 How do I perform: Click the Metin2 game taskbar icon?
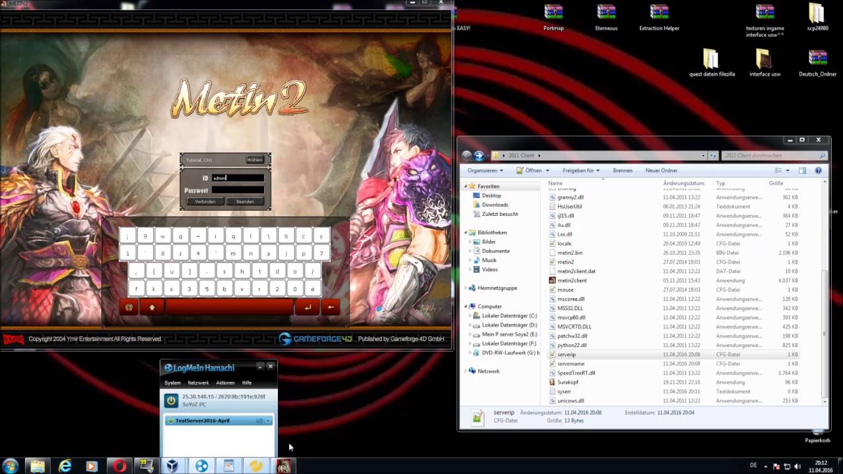coord(283,465)
